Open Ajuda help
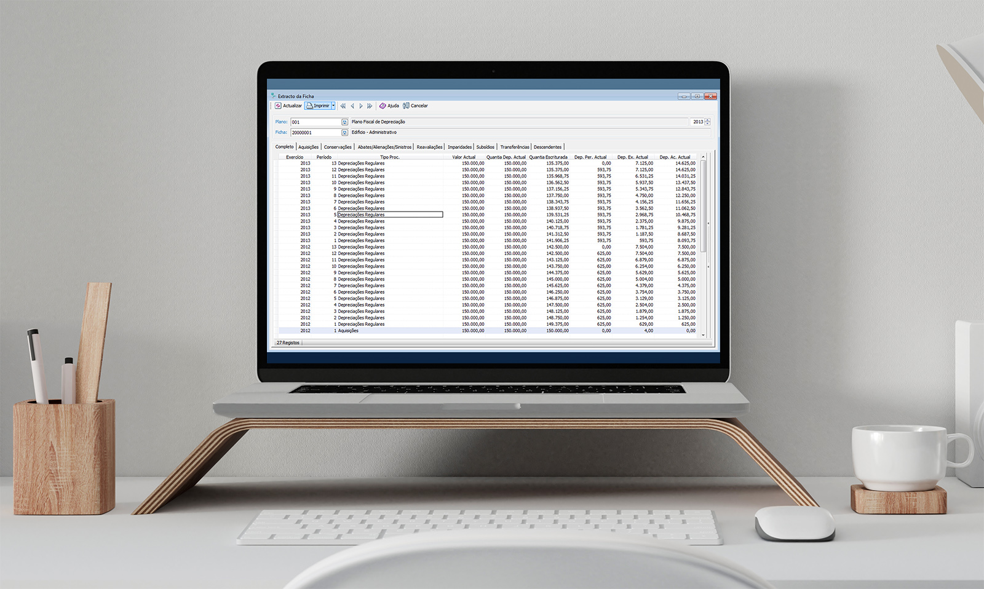This screenshot has width=984, height=589. tap(389, 106)
